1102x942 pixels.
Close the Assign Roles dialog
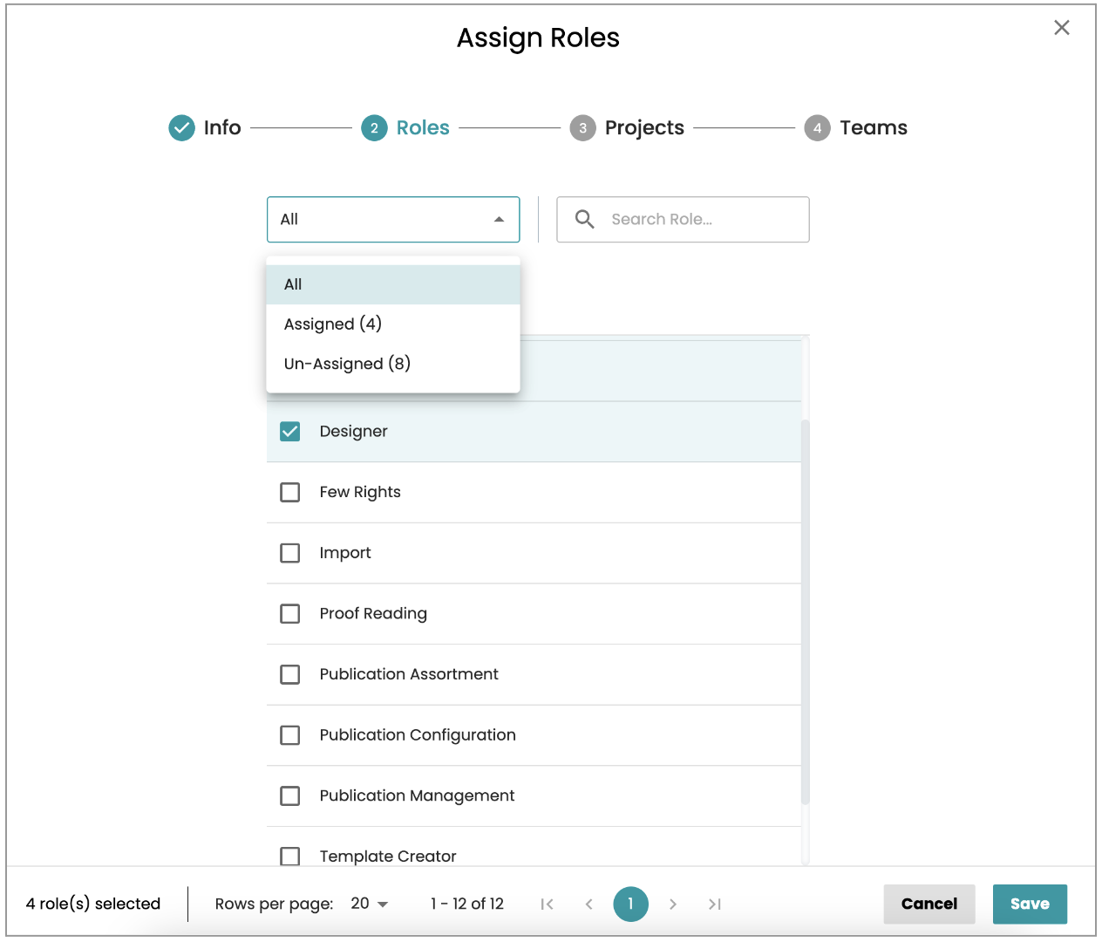click(1061, 28)
